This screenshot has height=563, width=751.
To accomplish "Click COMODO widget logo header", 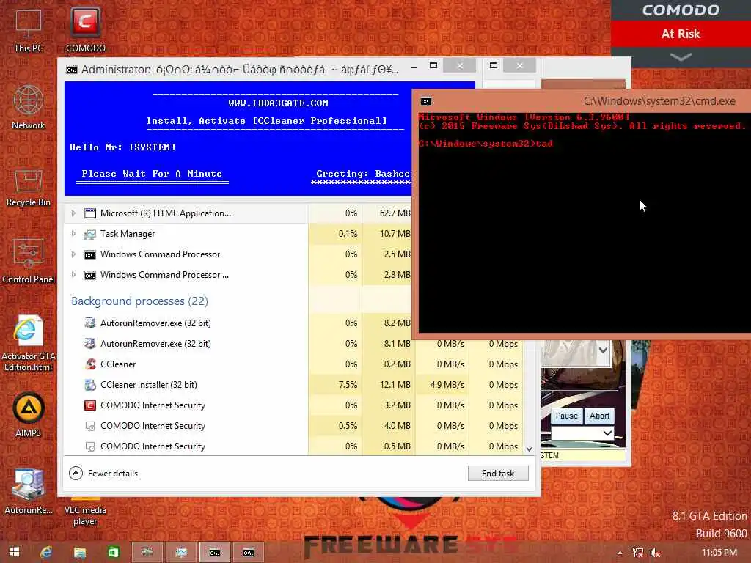I will click(681, 10).
